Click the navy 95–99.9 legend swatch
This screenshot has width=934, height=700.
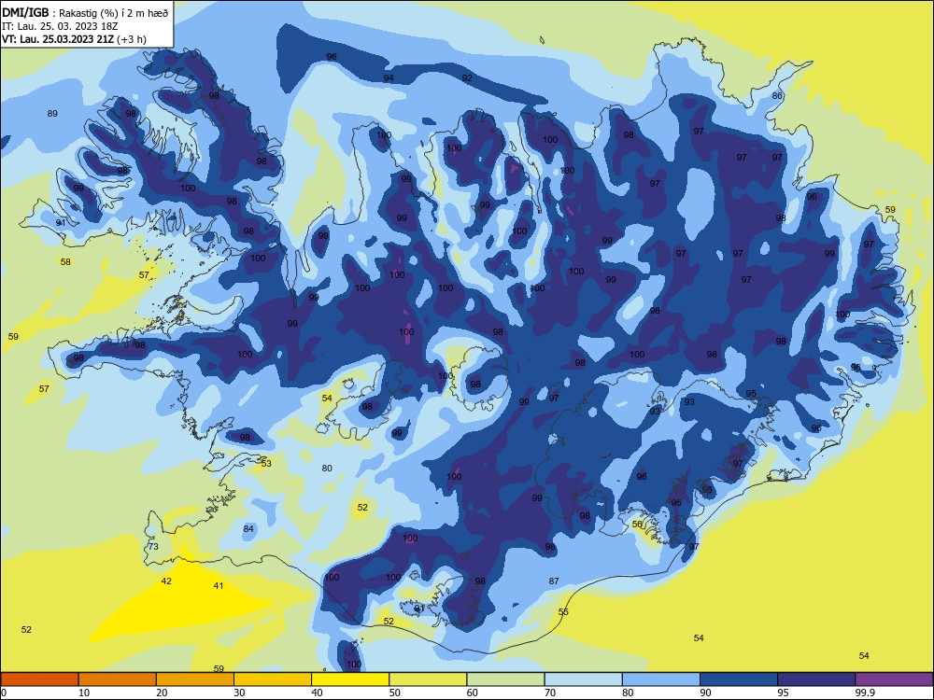pyautogui.click(x=816, y=679)
